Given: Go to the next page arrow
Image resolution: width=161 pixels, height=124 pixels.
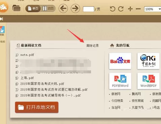Looking at the screenshot, I should [x=75, y=8].
